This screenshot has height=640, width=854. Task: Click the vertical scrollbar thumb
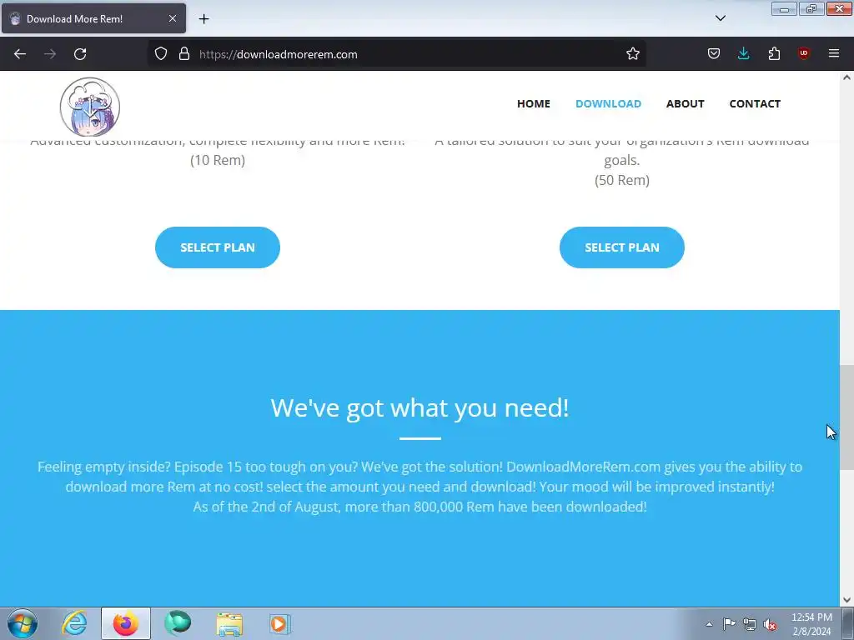846,417
